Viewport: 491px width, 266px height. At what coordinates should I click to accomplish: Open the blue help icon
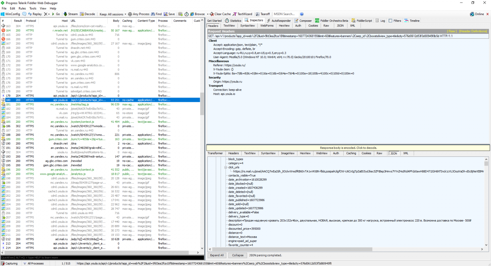(302, 14)
